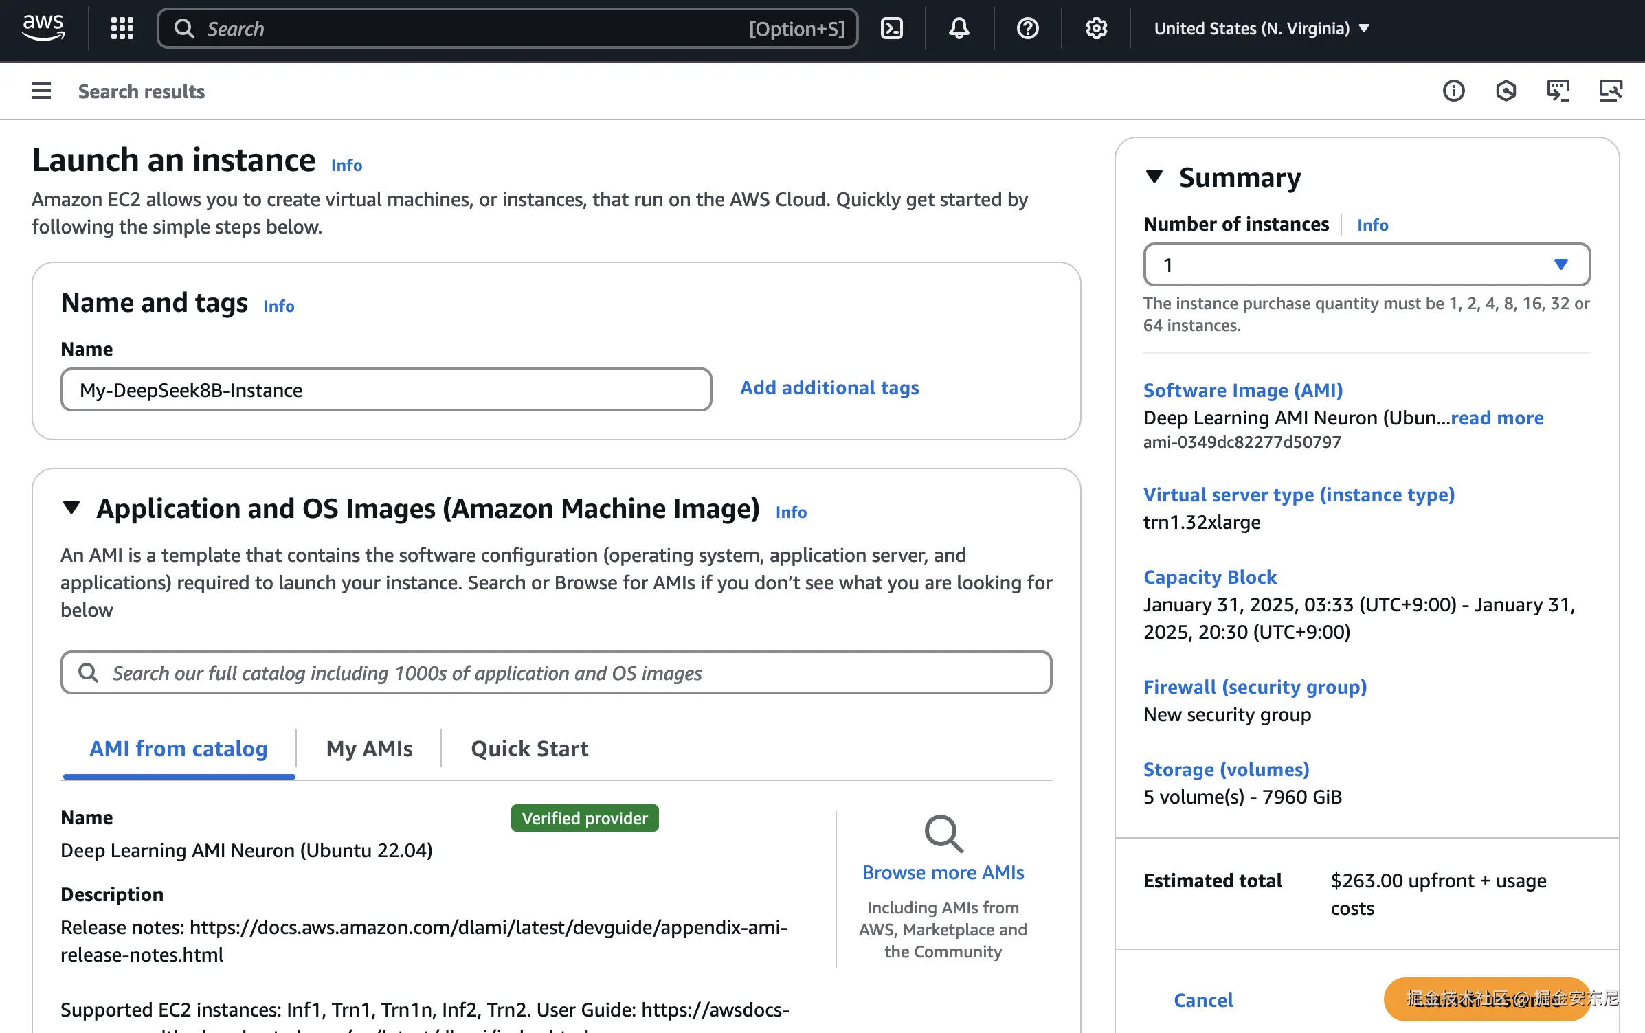Click the Add additional tags link

[829, 387]
